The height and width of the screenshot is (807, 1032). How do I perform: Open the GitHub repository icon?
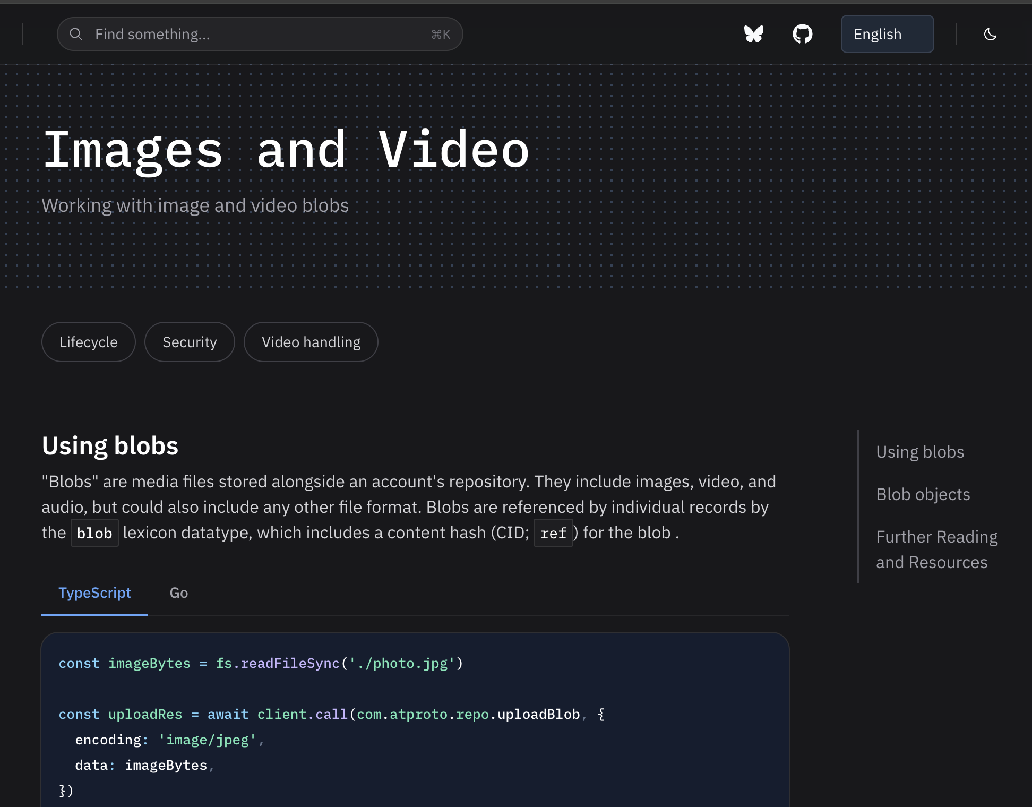802,35
